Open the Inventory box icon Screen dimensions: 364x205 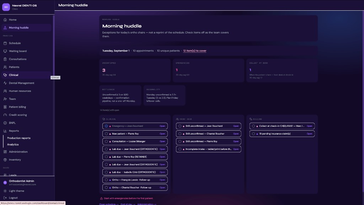(5, 160)
